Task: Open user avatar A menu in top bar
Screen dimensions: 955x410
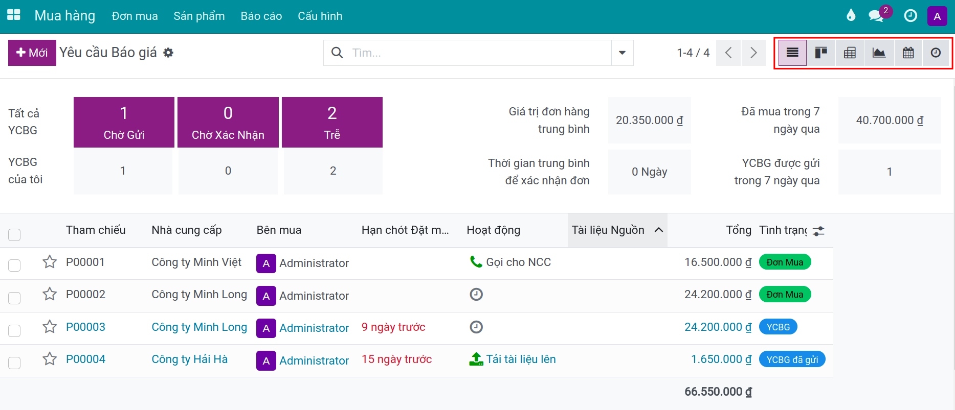Action: (937, 16)
